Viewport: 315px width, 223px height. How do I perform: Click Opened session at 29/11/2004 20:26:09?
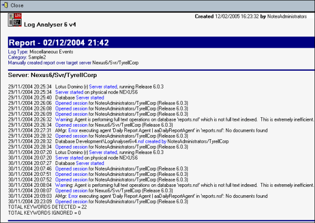71,114
